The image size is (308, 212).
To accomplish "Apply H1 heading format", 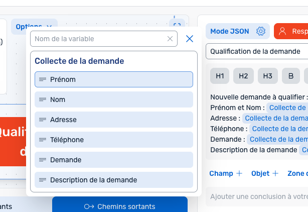I will coord(220,76).
